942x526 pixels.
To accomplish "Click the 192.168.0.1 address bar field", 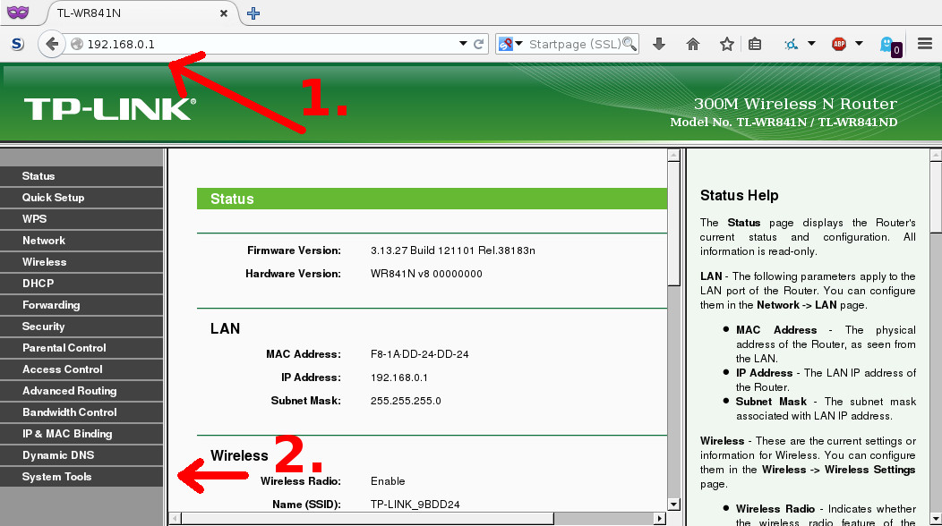I will (x=269, y=44).
